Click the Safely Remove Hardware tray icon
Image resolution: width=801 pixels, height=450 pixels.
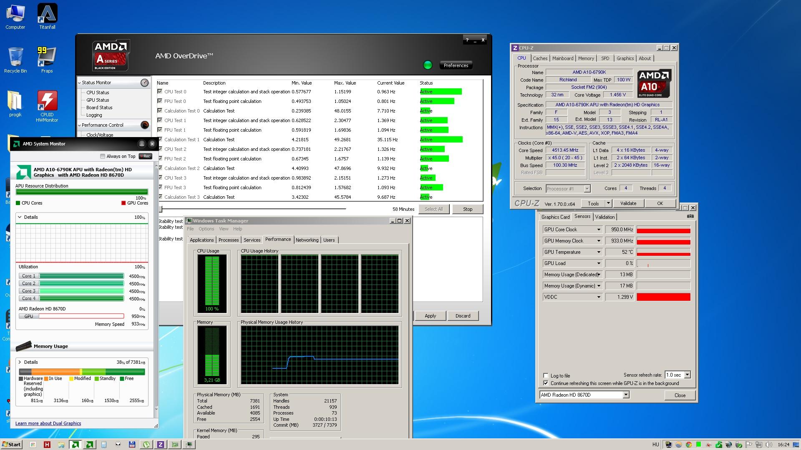point(739,445)
